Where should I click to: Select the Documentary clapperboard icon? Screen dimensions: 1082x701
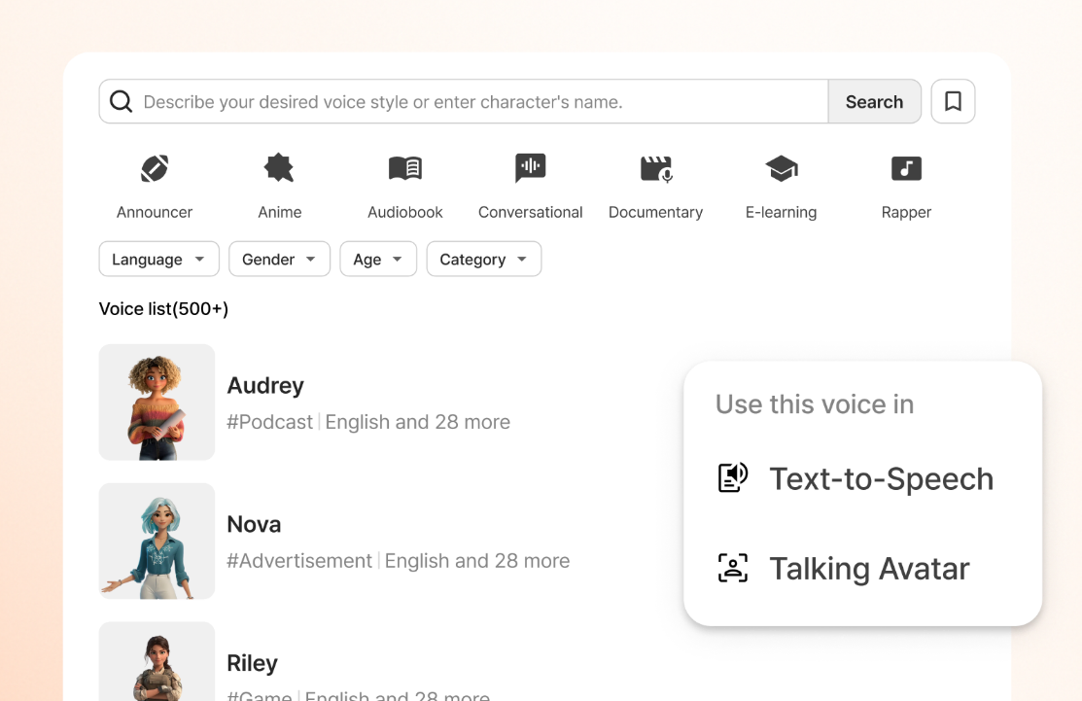click(x=655, y=169)
